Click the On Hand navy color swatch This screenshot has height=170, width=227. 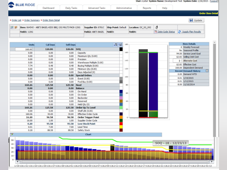tap(121, 91)
